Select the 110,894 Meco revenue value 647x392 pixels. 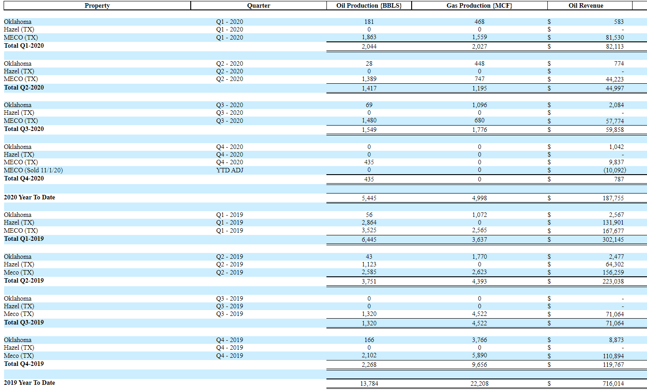[x=613, y=356]
